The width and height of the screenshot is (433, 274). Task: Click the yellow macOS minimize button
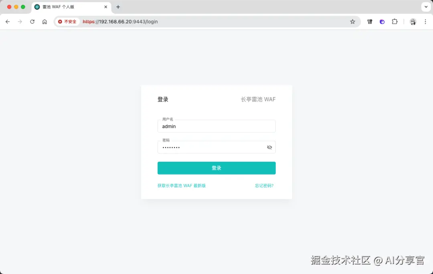(x=16, y=7)
